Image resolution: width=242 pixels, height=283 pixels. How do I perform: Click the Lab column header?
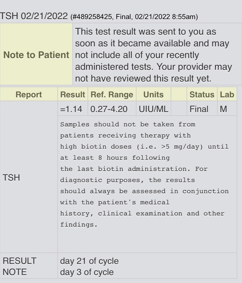(x=227, y=94)
